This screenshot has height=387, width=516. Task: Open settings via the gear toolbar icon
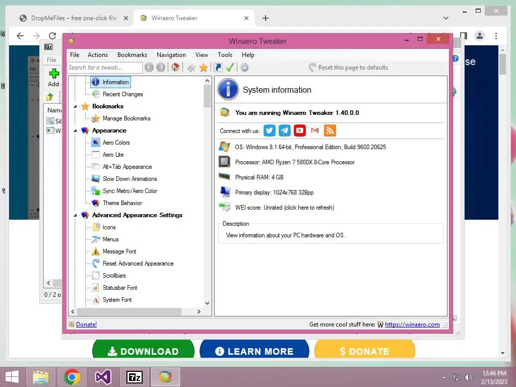[x=244, y=68]
